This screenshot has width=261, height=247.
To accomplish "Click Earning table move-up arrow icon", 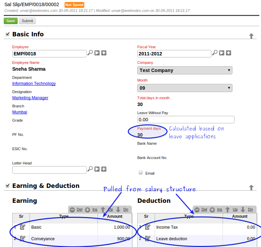I will pos(103,210).
